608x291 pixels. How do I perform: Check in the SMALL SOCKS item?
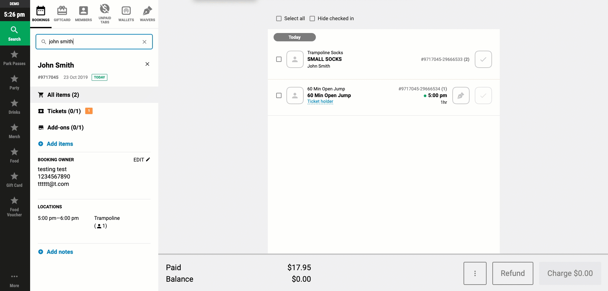pos(483,59)
